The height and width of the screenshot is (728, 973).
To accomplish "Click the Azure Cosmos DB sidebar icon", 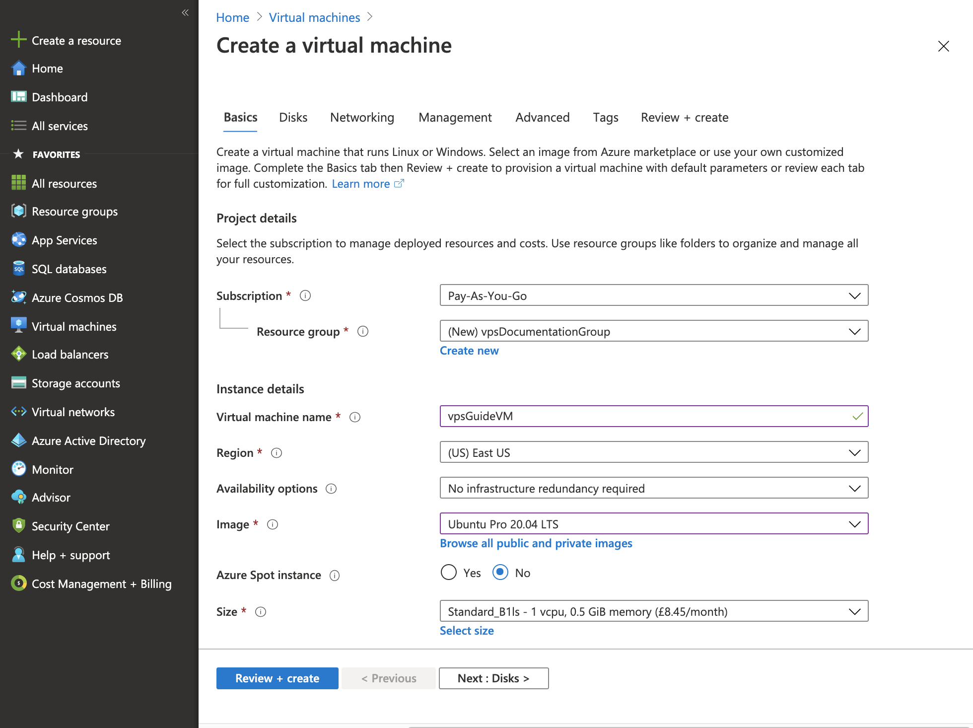I will tap(19, 297).
